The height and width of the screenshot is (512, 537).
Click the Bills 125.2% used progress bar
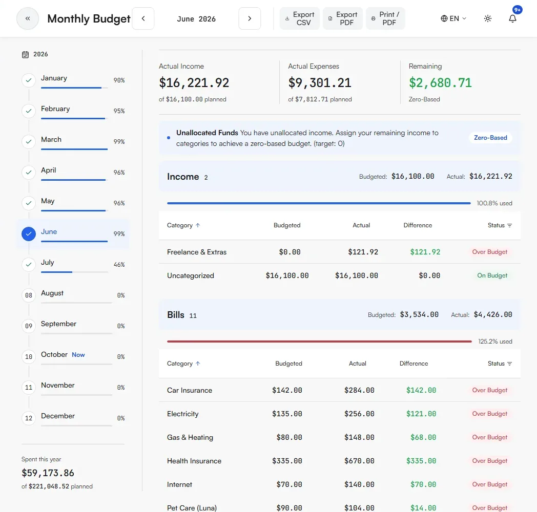coord(319,342)
